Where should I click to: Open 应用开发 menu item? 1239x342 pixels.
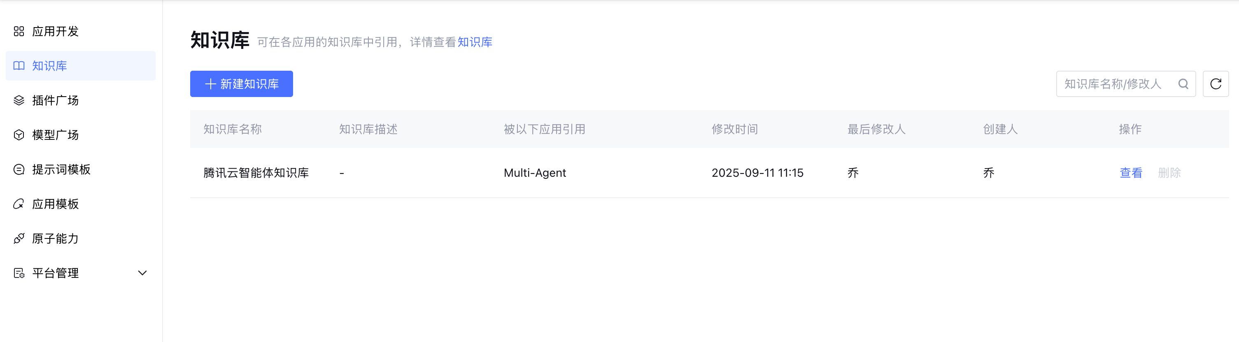[55, 31]
